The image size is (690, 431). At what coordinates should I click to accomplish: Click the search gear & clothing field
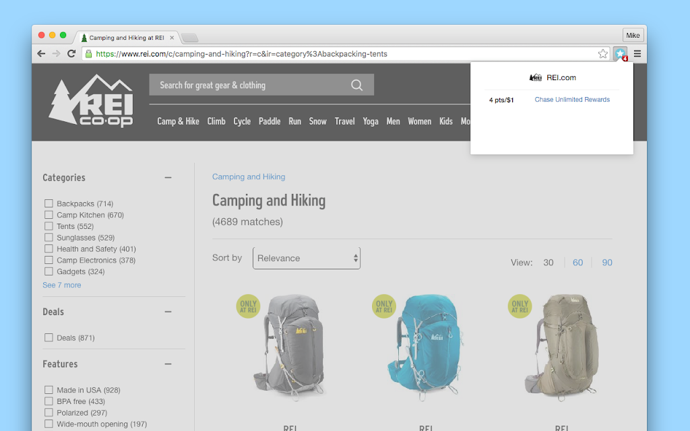[261, 85]
